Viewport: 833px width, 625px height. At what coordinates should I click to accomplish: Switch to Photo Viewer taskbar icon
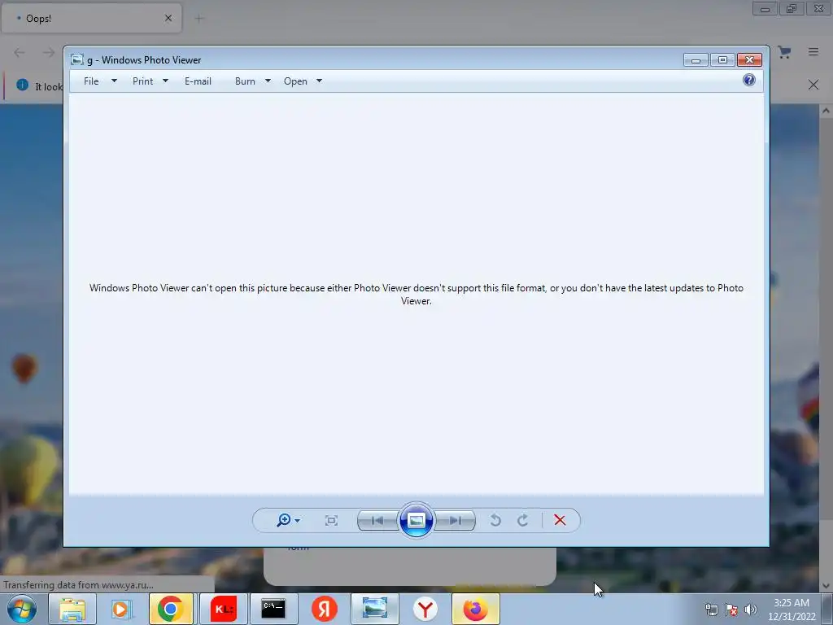(374, 609)
